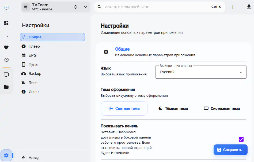Viewport: 254px width, 162px height.
Task: Click the Язык setting label
Action: (105, 68)
